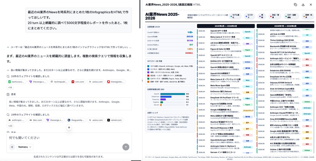Show the +23 additional sources

(x=10, y=126)
